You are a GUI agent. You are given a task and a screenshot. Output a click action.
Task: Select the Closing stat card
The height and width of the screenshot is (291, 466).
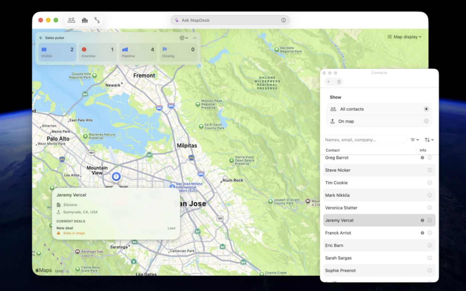tap(178, 52)
